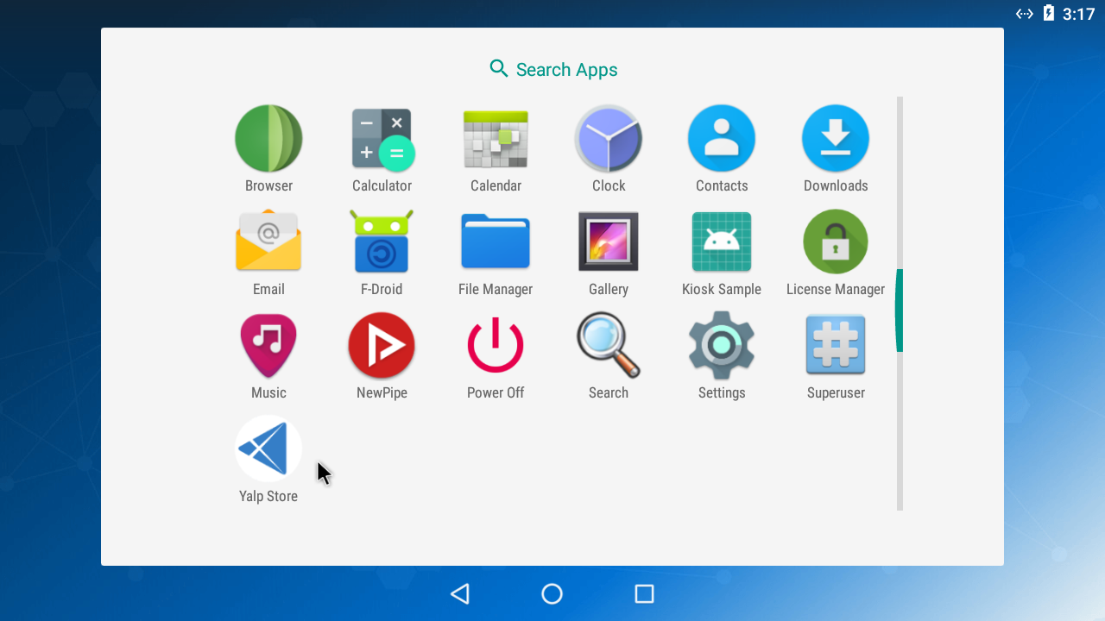Open the File Manager
The image size is (1105, 621).
click(x=496, y=241)
